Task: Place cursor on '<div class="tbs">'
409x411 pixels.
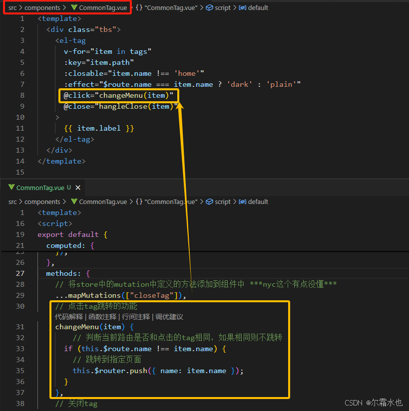Action: [x=83, y=29]
